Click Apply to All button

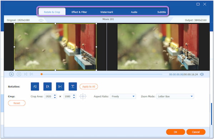[88, 86]
